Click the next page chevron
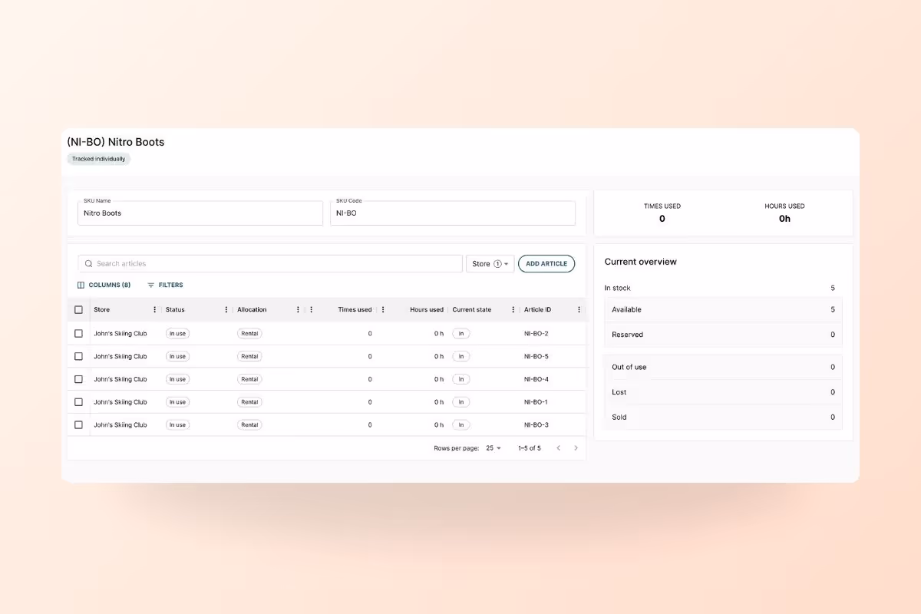Image resolution: width=921 pixels, height=614 pixels. click(576, 447)
